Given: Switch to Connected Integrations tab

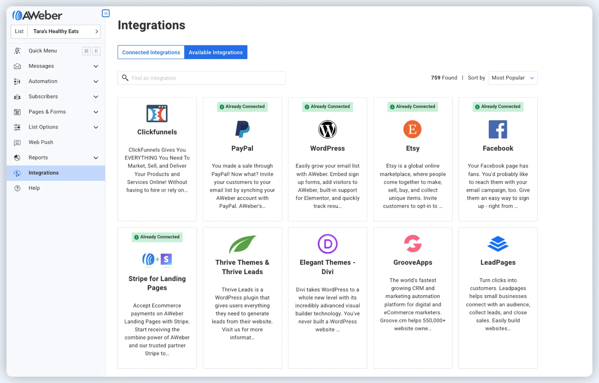Looking at the screenshot, I should point(151,52).
